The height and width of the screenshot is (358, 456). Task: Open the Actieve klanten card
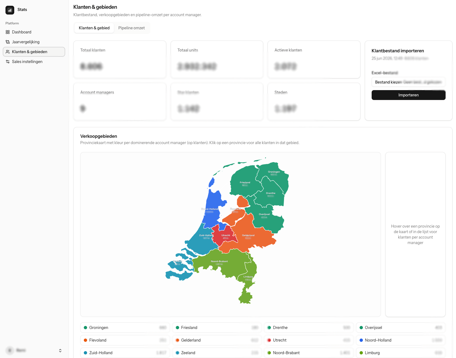(x=314, y=59)
